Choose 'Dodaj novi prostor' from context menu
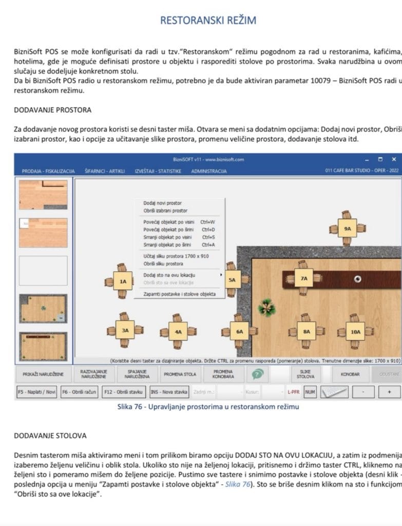Viewport: 402px width, 526px height. 162,203
